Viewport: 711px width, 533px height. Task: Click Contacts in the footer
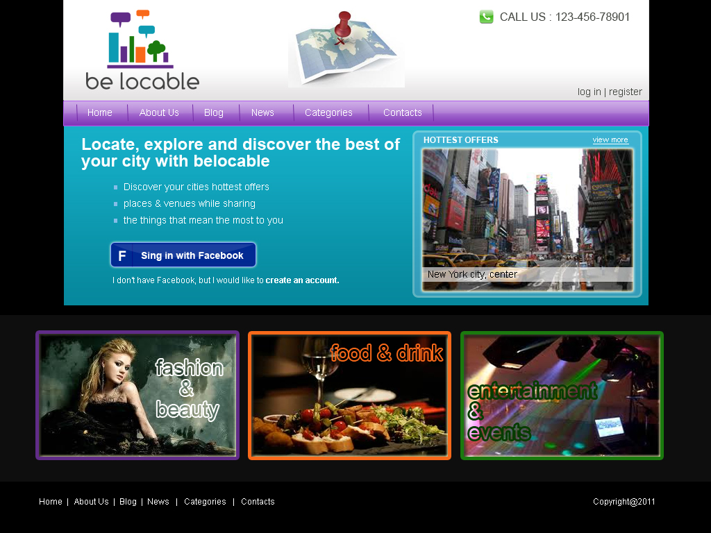pos(258,502)
